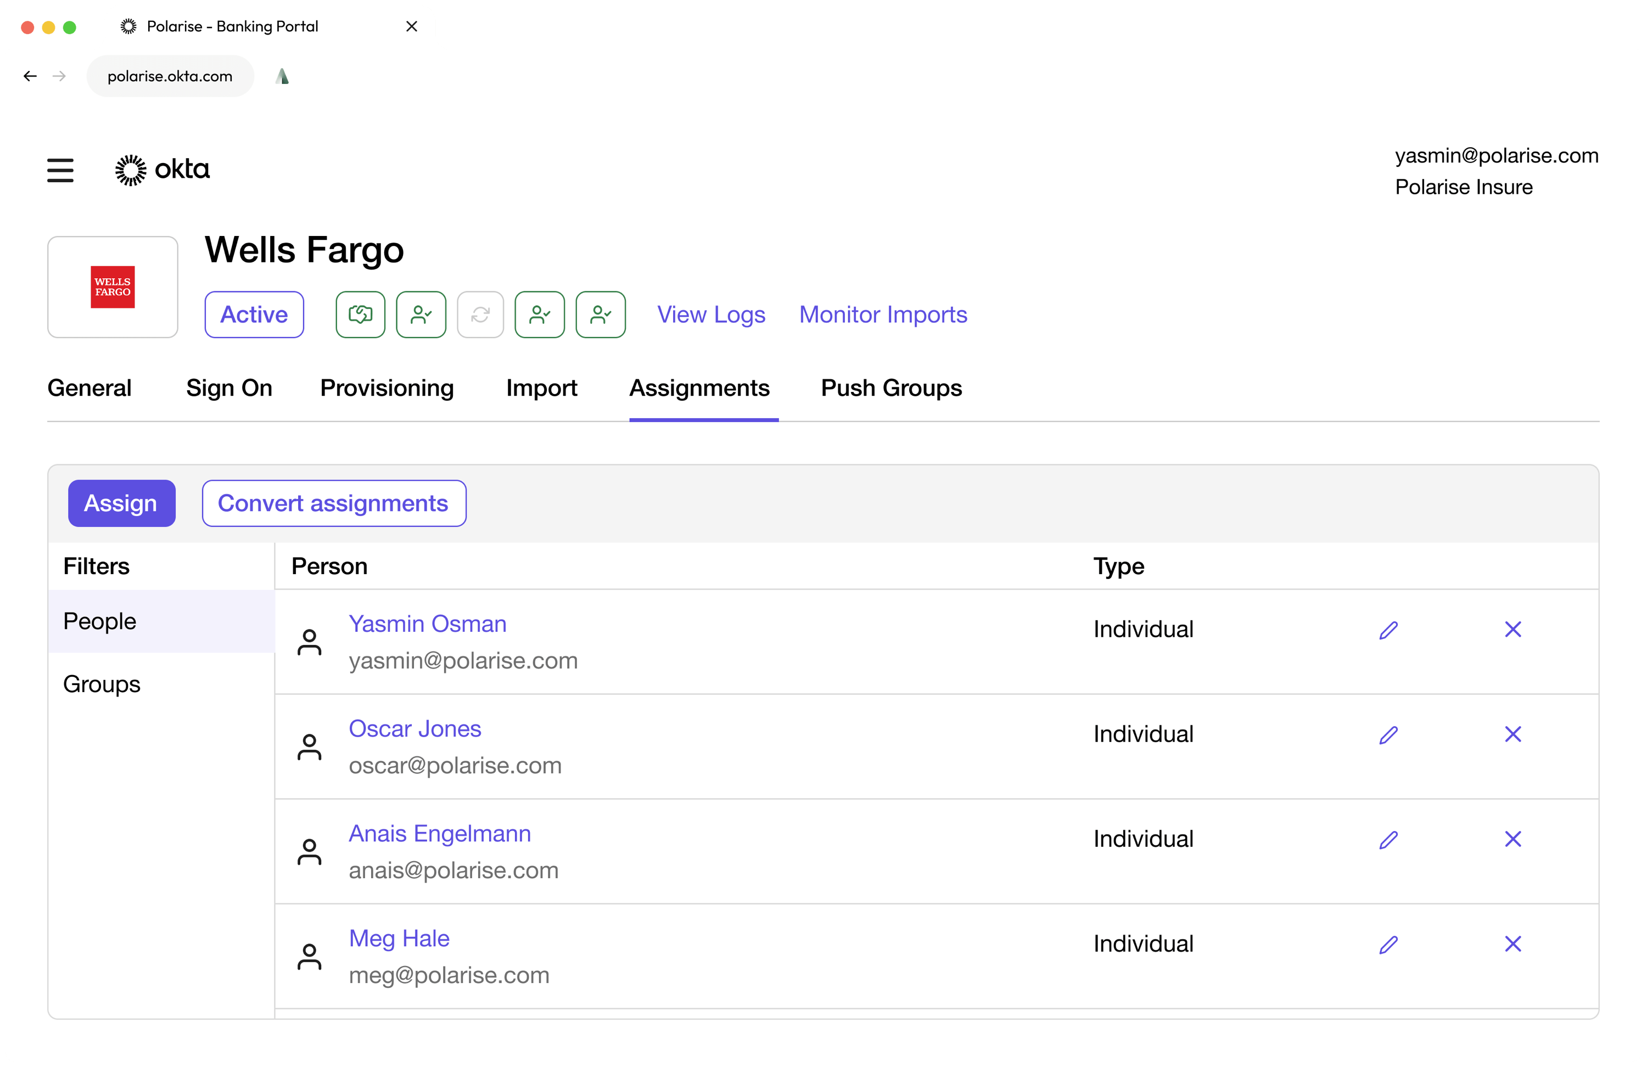Click the Okta favicon in the browser tab

click(x=128, y=26)
